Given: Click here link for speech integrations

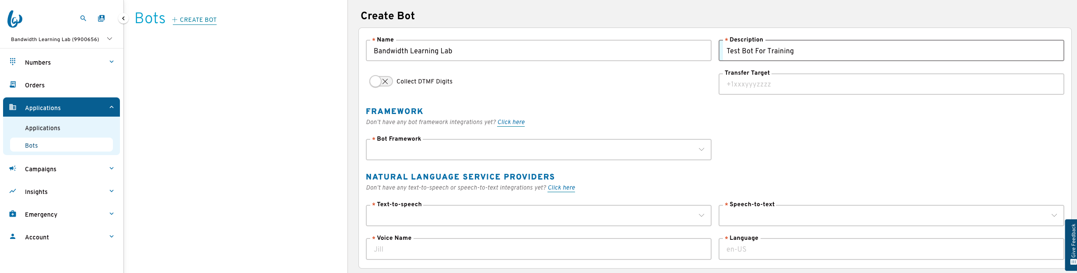Looking at the screenshot, I should point(561,188).
